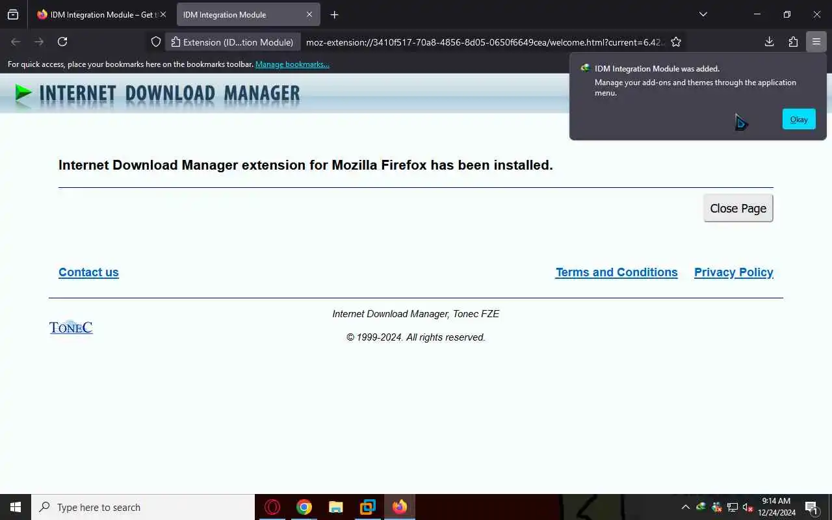Click the taskbar search box
The height and width of the screenshot is (520, 832).
coord(143,507)
